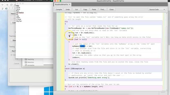170x95 pixels.
Task: Click the 'for (int x = 0; ...' loop line
Action: [x=84, y=87]
